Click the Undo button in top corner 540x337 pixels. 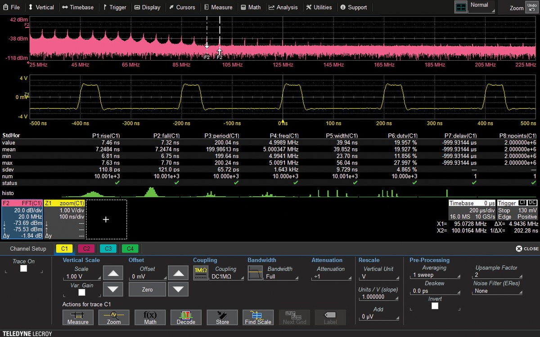[x=532, y=7]
